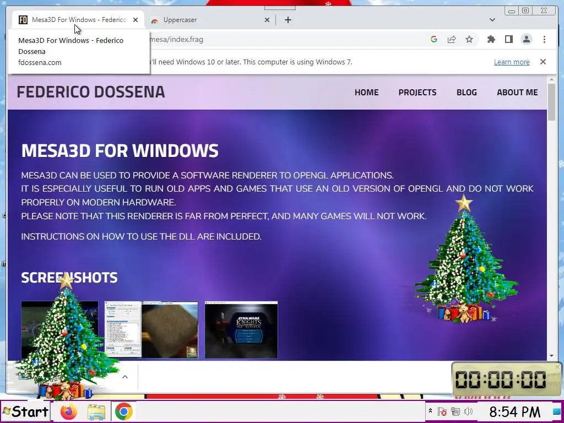Image resolution: width=564 pixels, height=423 pixels.
Task: Close the Uppercaser tab
Action: pyautogui.click(x=267, y=20)
